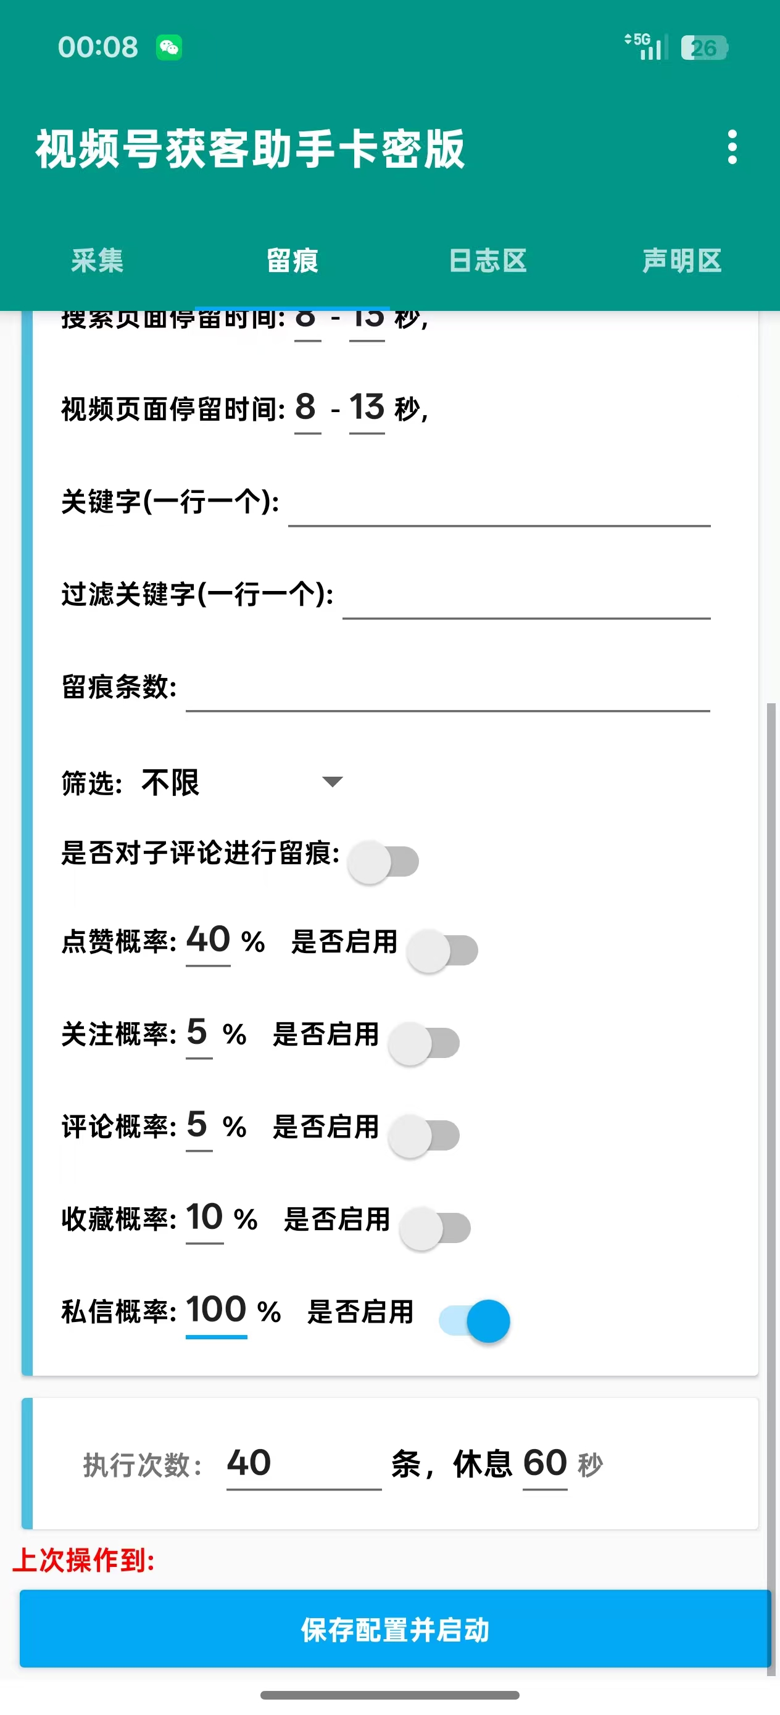Click the vertical scrollbar on the right
This screenshot has width=780, height=1715.
pos(771,1132)
